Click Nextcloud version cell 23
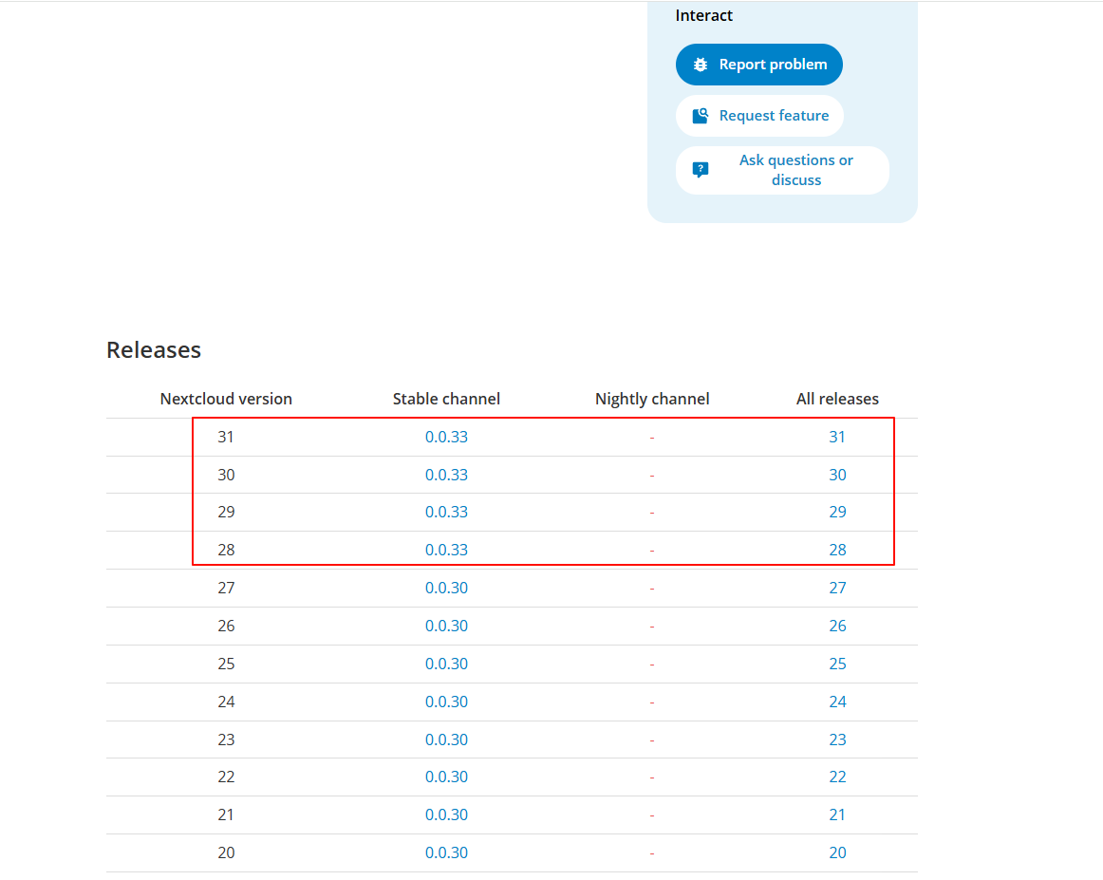Viewport: 1103px width, 880px height. 226,740
